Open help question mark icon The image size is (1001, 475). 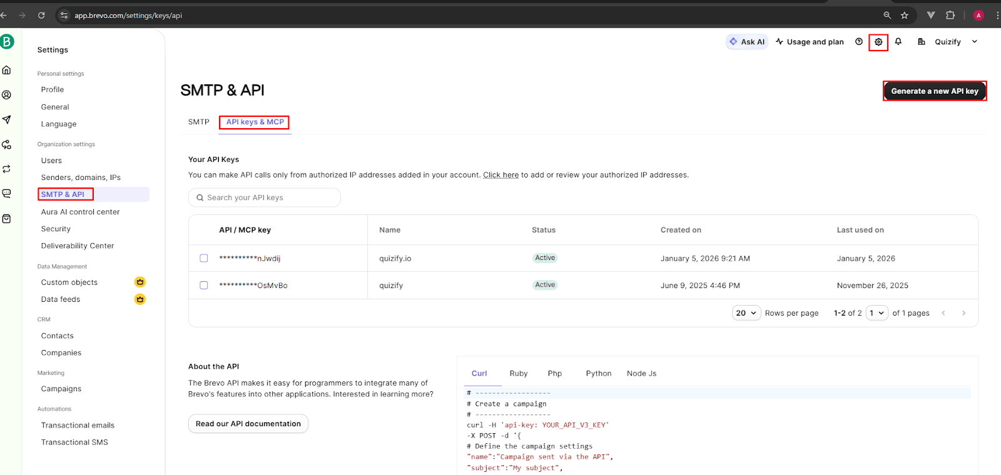coord(859,42)
